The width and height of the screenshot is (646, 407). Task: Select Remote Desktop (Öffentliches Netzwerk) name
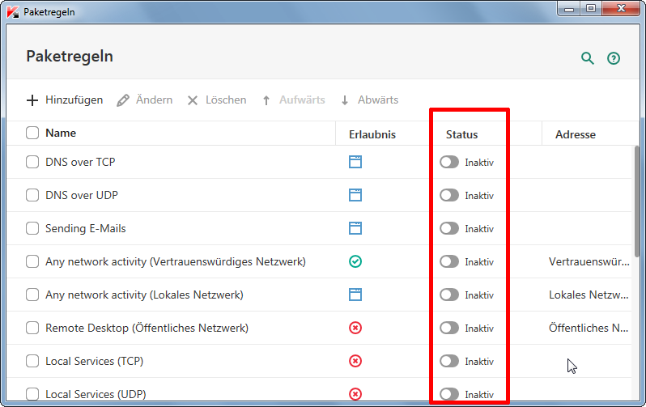(147, 328)
